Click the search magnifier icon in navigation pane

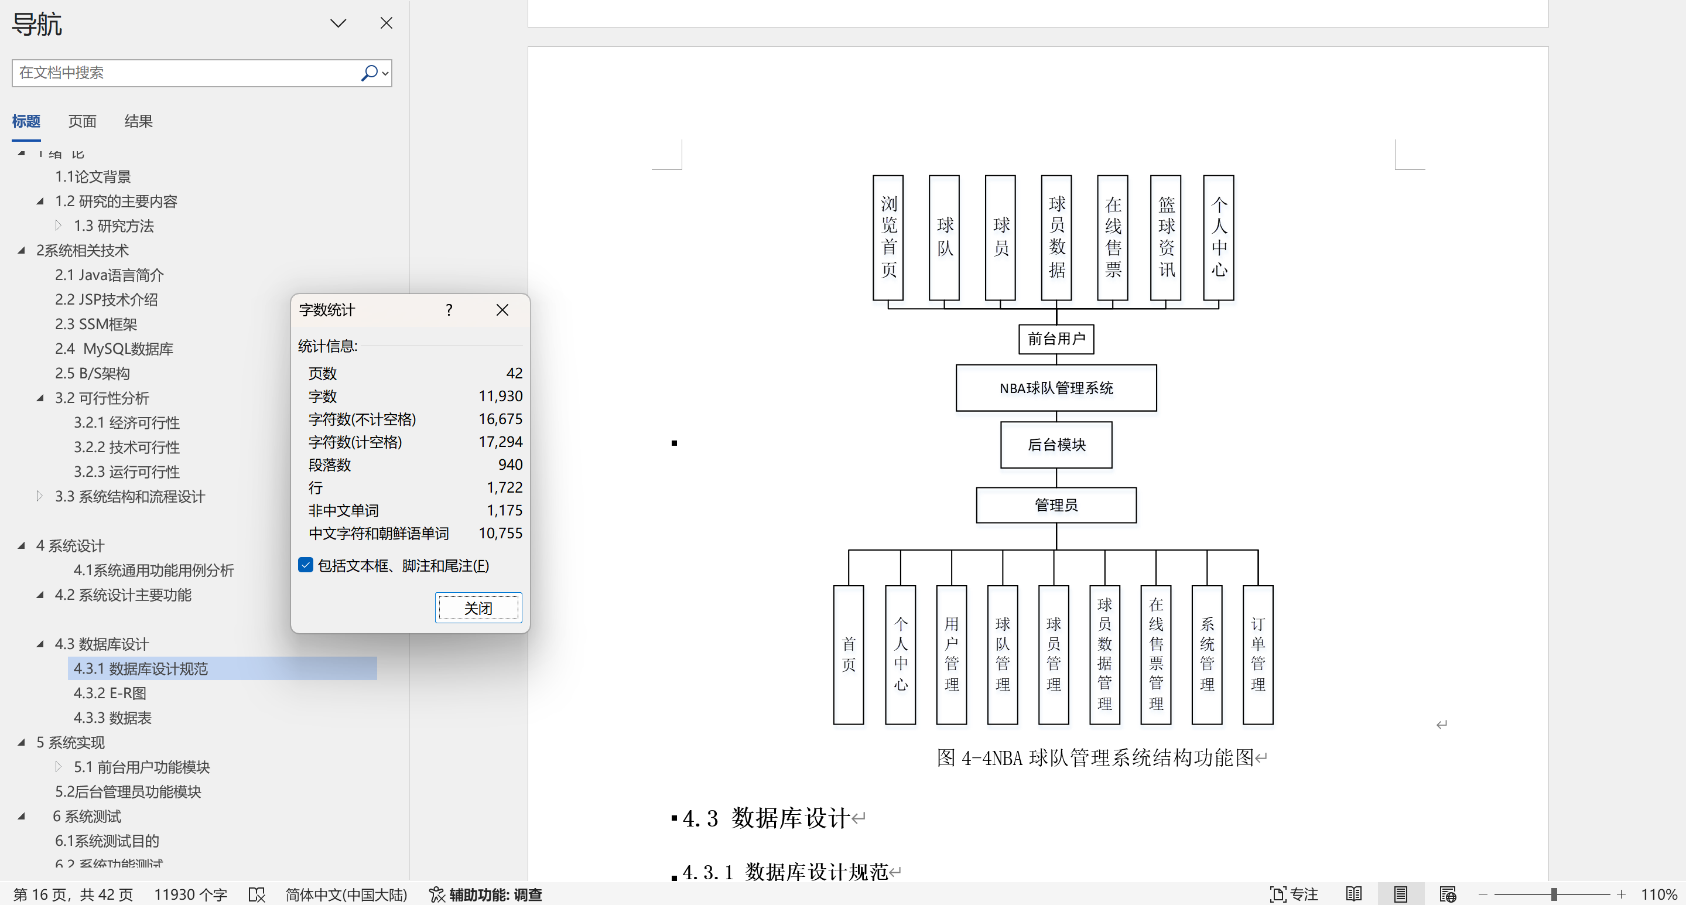(x=368, y=73)
